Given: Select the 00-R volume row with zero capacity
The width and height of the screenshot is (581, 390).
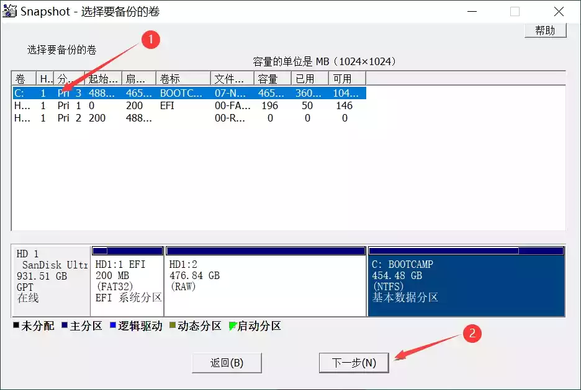Looking at the screenshot, I should pyautogui.click(x=186, y=118).
